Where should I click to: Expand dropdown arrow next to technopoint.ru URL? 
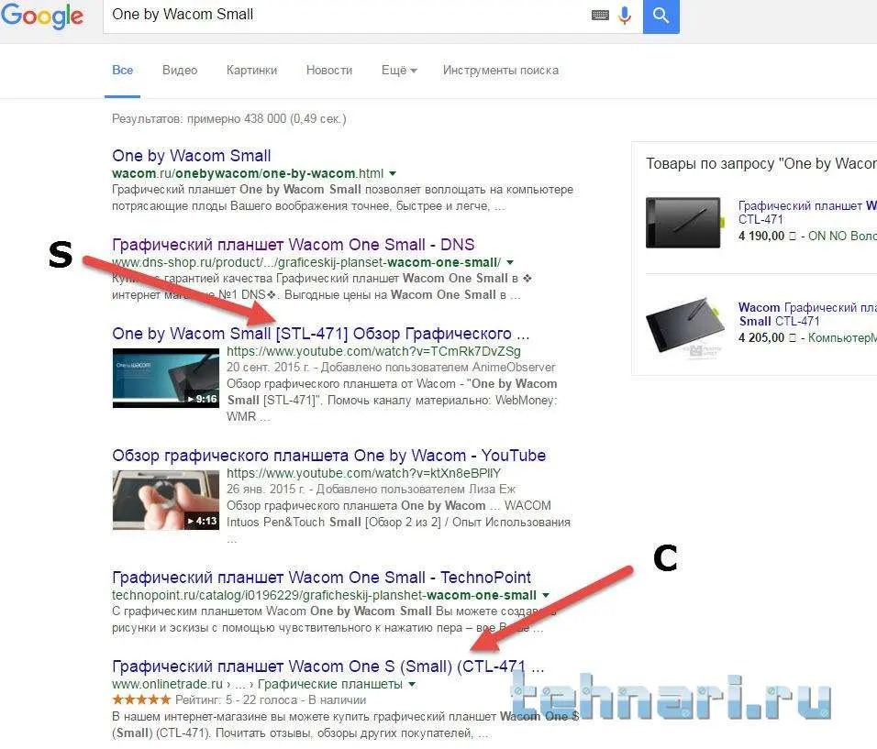pos(546,595)
